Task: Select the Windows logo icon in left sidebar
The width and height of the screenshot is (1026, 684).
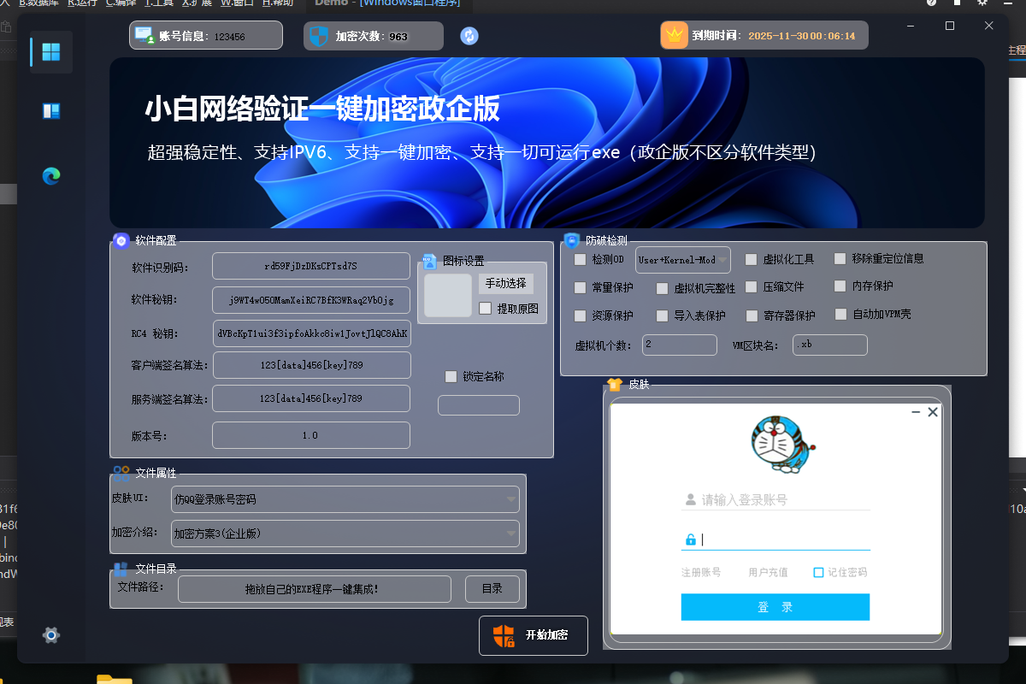Action: tap(50, 51)
